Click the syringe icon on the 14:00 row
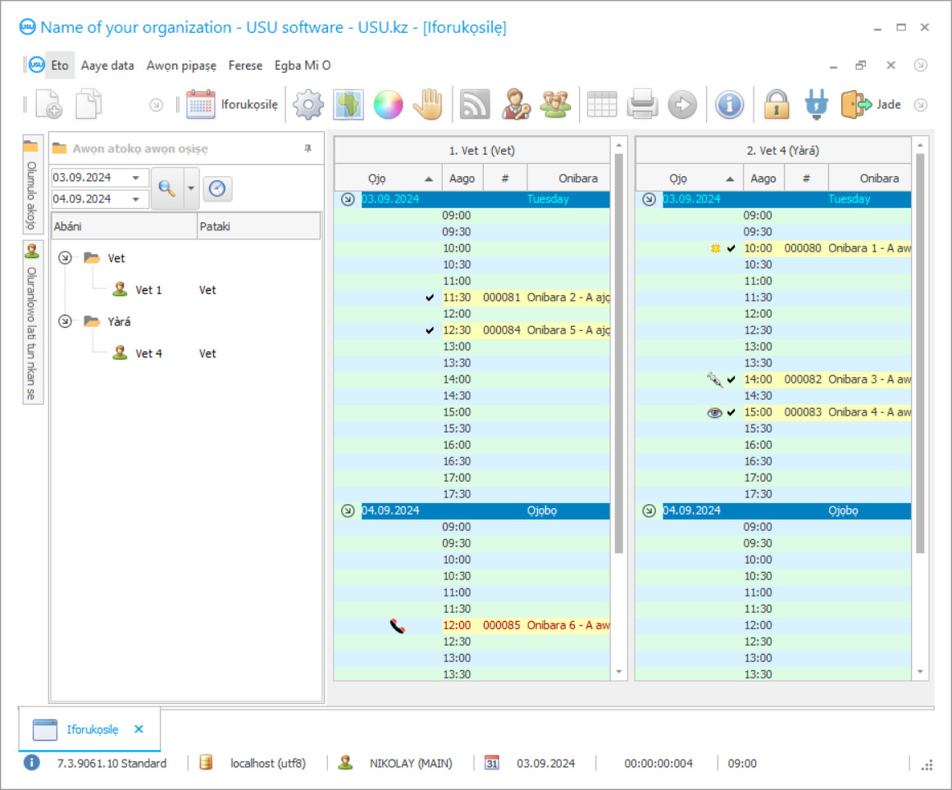 (714, 379)
